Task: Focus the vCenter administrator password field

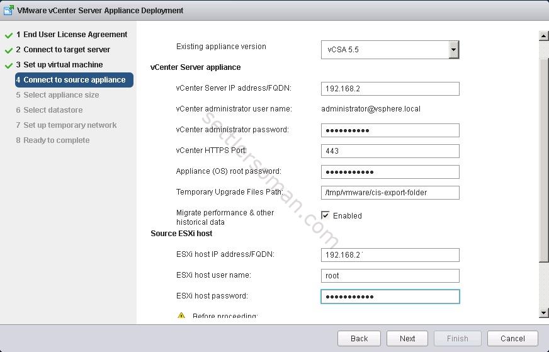Action: pyautogui.click(x=390, y=130)
